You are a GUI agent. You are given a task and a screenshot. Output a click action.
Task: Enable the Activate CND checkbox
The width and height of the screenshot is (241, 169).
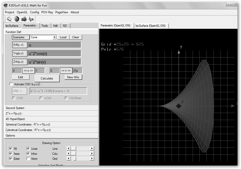pos(11,84)
